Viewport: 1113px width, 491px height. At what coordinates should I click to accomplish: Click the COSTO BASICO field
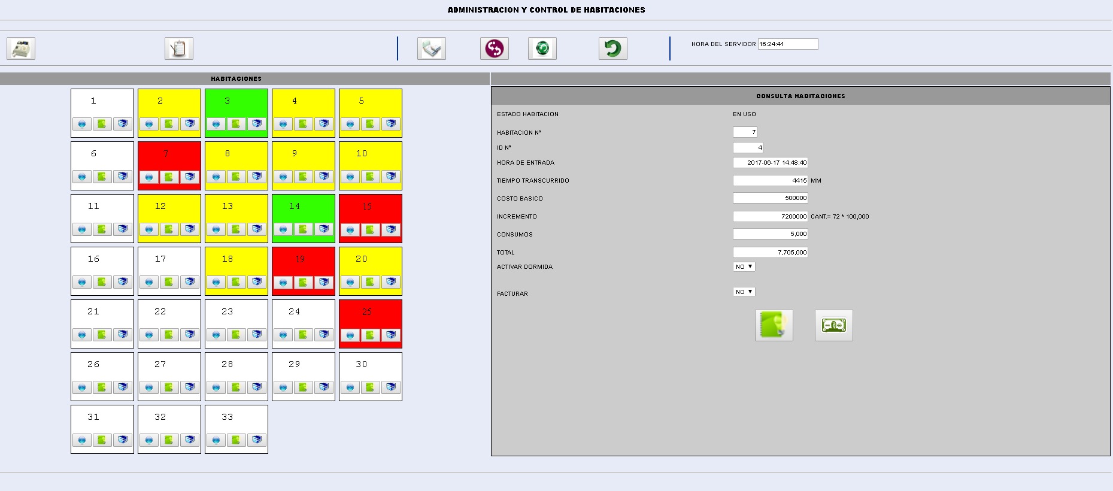click(x=771, y=198)
